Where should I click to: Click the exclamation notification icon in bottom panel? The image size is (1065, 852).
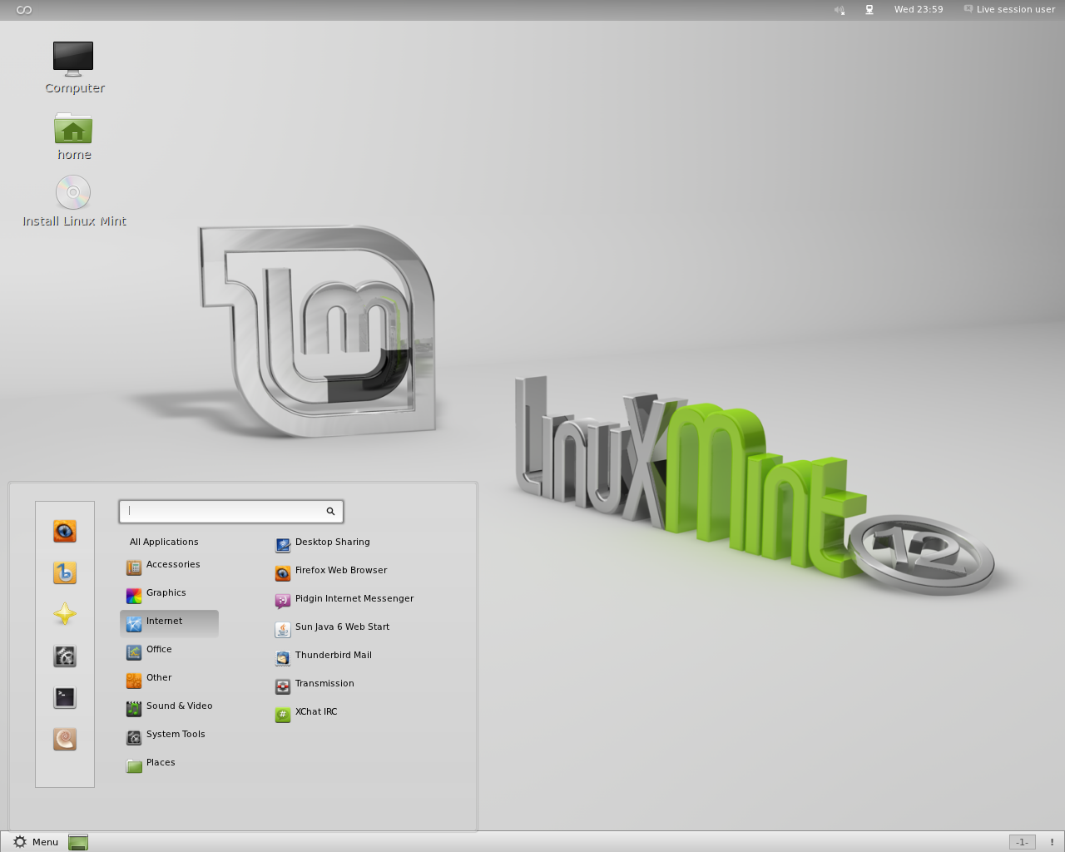point(1052,842)
